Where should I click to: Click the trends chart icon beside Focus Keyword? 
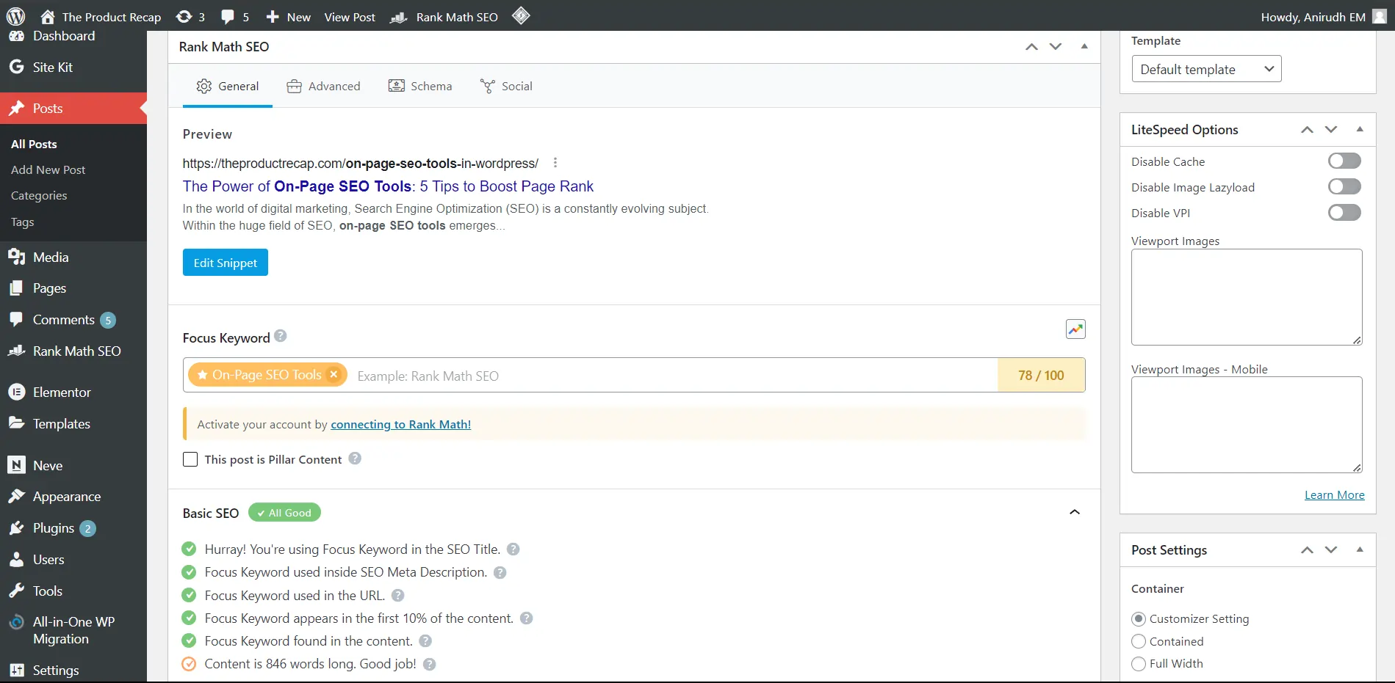pyautogui.click(x=1075, y=329)
